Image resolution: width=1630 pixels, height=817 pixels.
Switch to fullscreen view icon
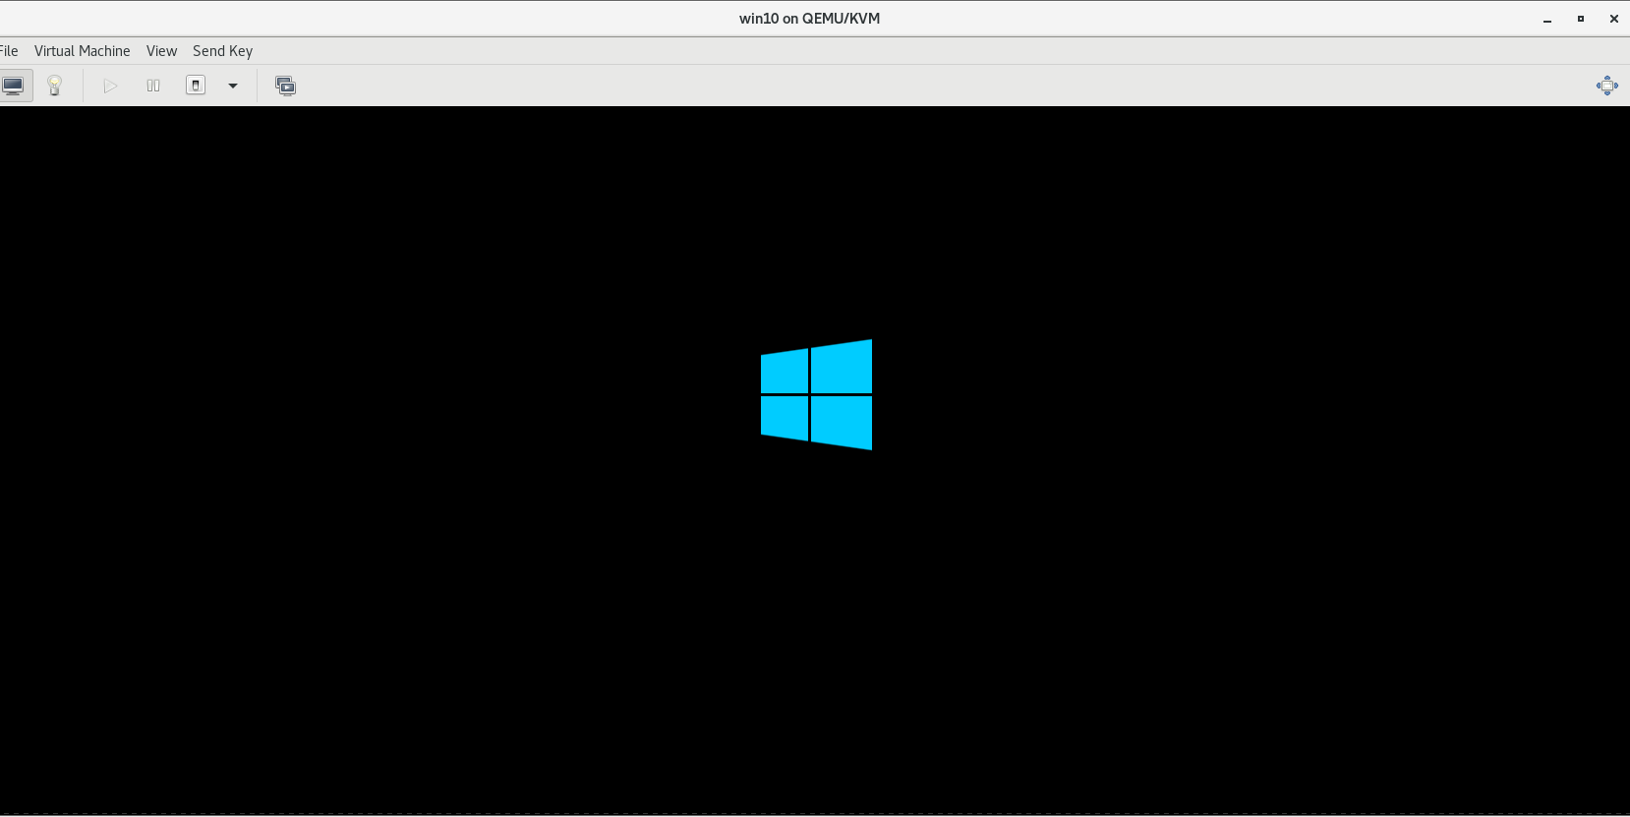pos(1607,86)
